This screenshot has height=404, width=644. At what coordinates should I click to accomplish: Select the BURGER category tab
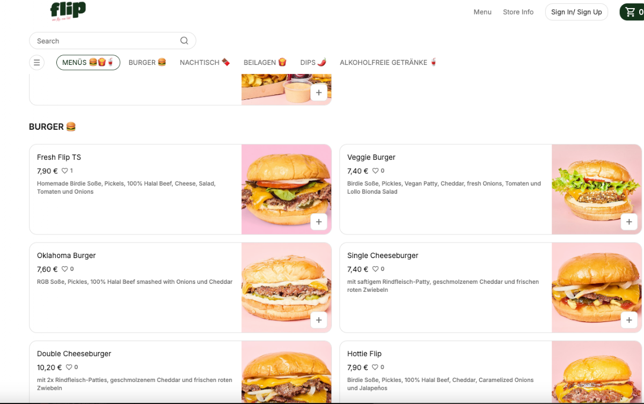tap(147, 63)
